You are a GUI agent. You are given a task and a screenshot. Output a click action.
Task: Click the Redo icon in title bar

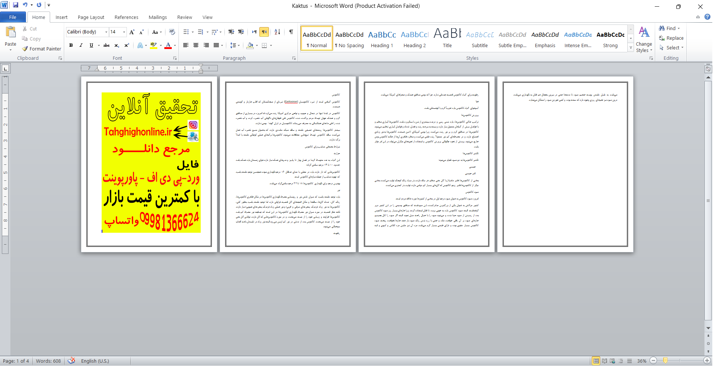(x=39, y=5)
